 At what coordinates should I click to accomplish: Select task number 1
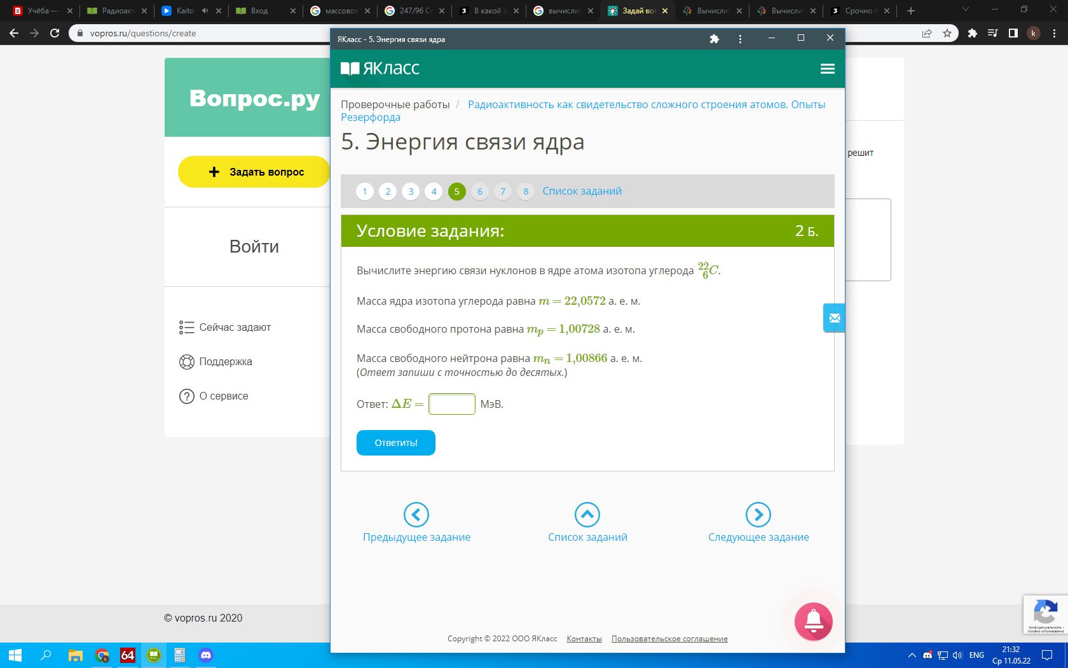pos(365,191)
